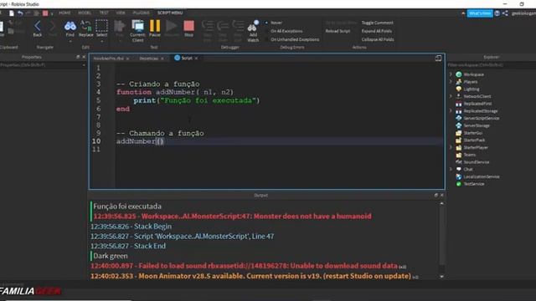Open the TEST ribbon tab
The width and height of the screenshot is (536, 301).
104,13
